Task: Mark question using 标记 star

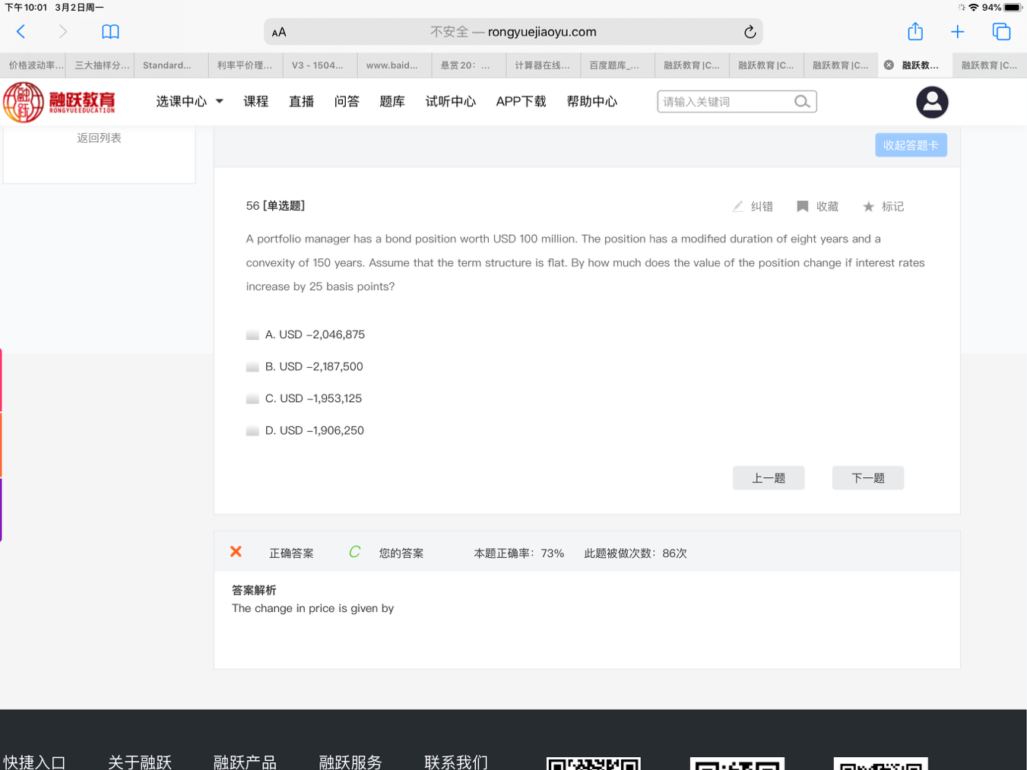Action: 883,207
